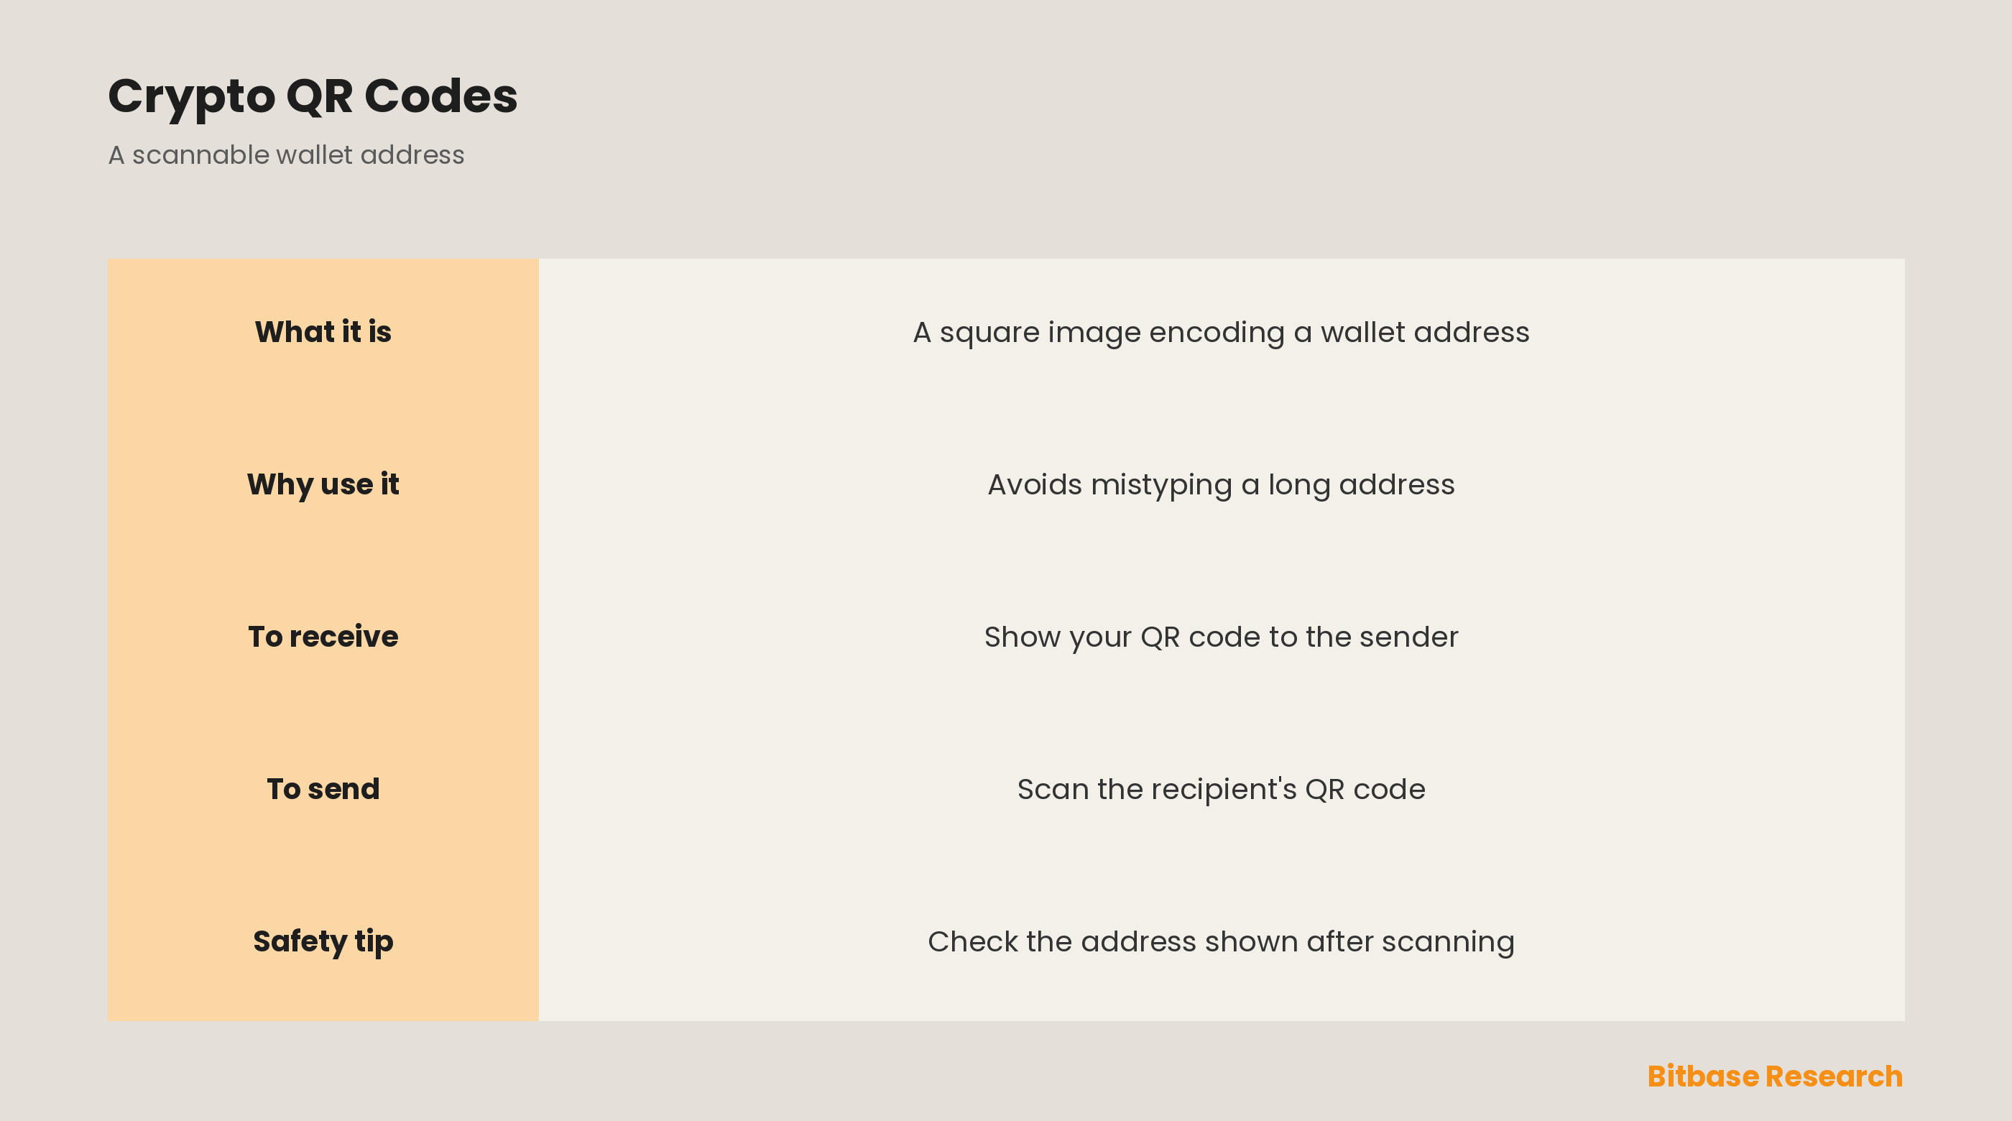
Task: Select the word 'scanning' in the last row
Action: (1448, 942)
